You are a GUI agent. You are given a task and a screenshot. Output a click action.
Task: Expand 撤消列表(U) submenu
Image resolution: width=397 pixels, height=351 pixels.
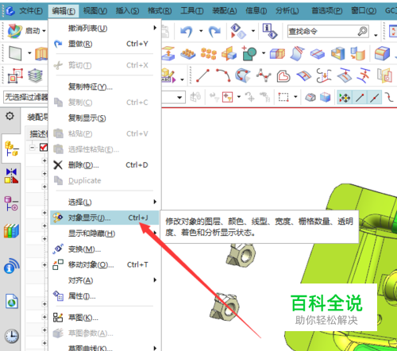pyautogui.click(x=105, y=28)
